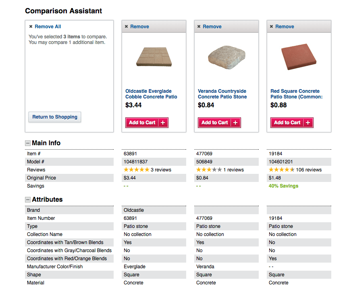
Task: Click the Return to Shopping button
Action: [x=55, y=117]
